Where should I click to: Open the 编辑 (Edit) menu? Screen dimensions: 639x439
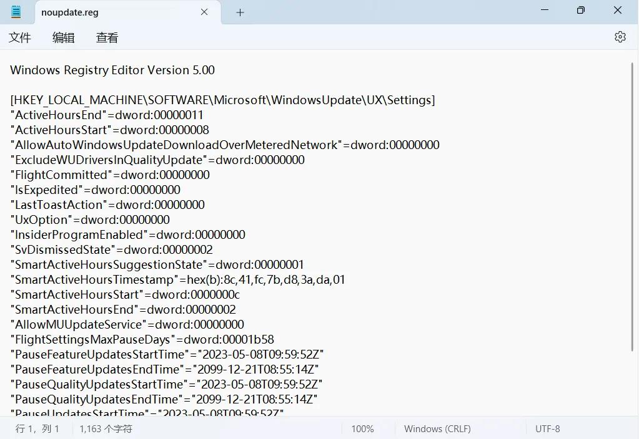(x=63, y=38)
